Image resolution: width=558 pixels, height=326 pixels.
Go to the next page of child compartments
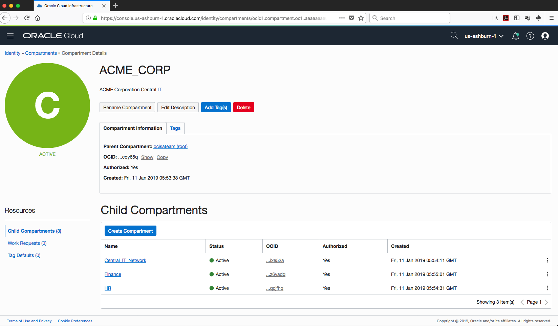coord(546,302)
